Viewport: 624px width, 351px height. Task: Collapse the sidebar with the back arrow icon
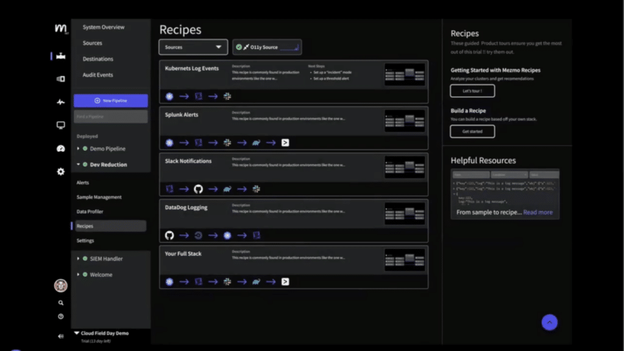[60, 336]
